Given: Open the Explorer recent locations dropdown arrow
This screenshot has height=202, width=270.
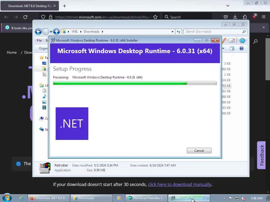Looking at the screenshot, I should point(51,32).
